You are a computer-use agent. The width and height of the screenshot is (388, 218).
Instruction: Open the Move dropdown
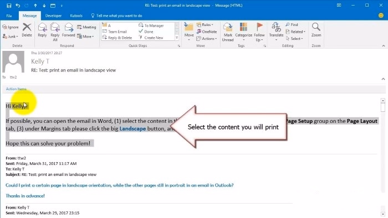click(x=189, y=32)
